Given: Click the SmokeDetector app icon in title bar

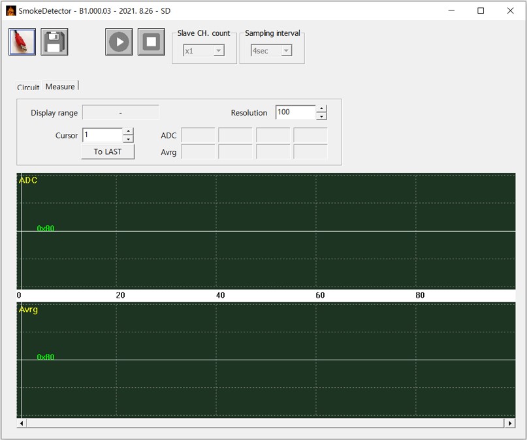Looking at the screenshot, I should [10, 10].
